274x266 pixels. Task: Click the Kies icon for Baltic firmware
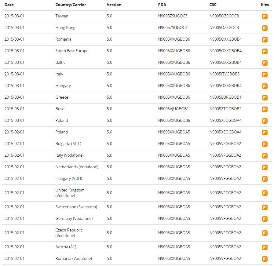[265, 63]
